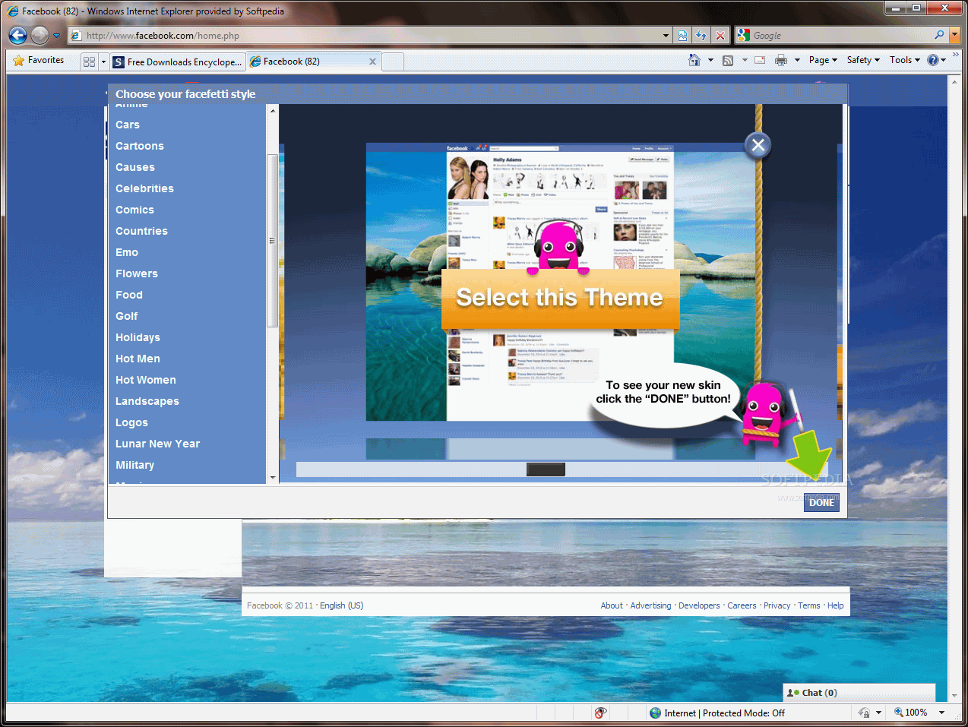Image resolution: width=968 pixels, height=727 pixels.
Task: Pick the Military category
Action: 134,465
